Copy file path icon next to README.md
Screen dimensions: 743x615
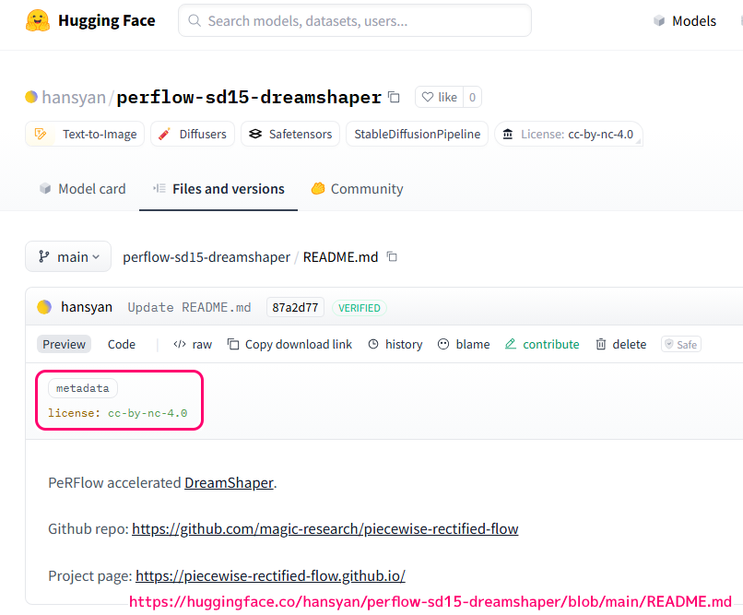[x=392, y=257]
